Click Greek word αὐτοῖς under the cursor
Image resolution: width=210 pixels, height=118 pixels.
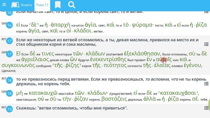tap(164, 60)
